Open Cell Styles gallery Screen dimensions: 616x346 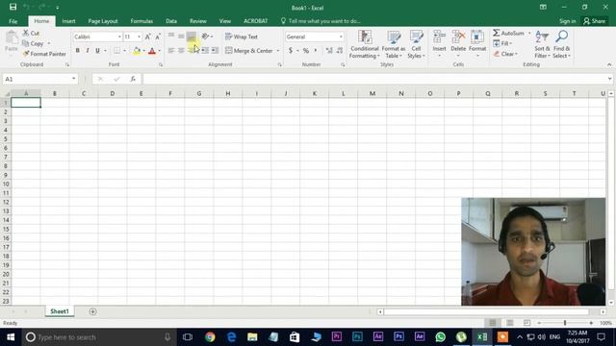[x=416, y=44]
